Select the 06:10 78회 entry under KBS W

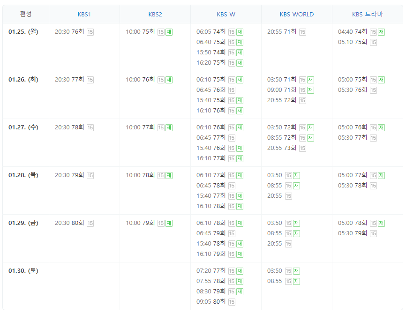click(x=211, y=223)
